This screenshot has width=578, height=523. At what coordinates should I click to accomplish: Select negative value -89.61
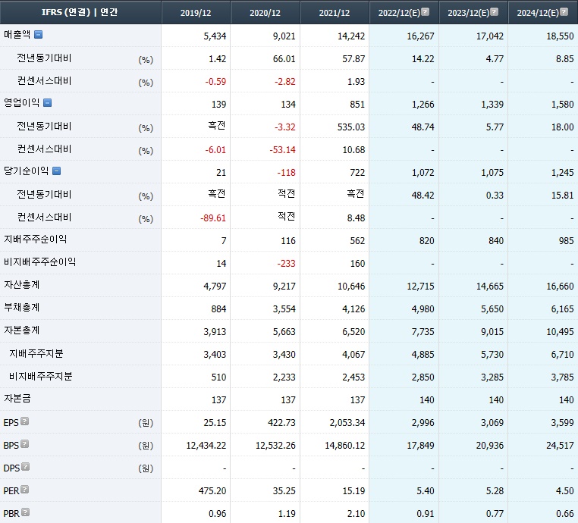click(x=213, y=218)
